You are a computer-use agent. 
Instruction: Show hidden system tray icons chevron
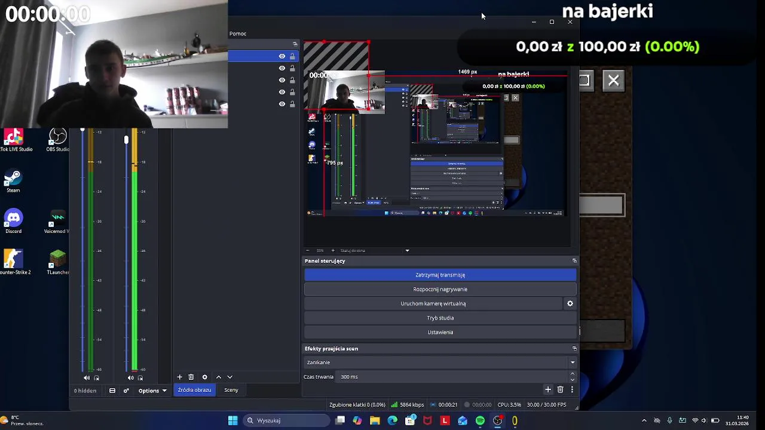coord(644,420)
